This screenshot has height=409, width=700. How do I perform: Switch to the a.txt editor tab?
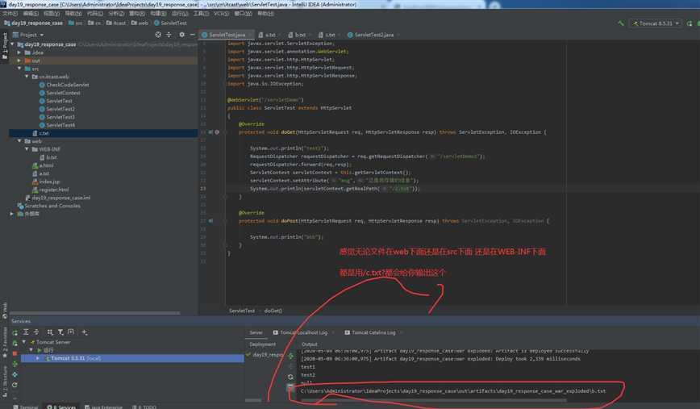[269, 35]
